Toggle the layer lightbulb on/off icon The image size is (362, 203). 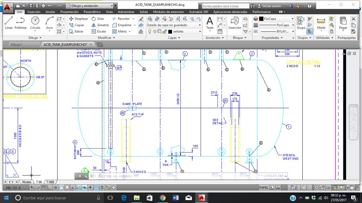coord(150,31)
